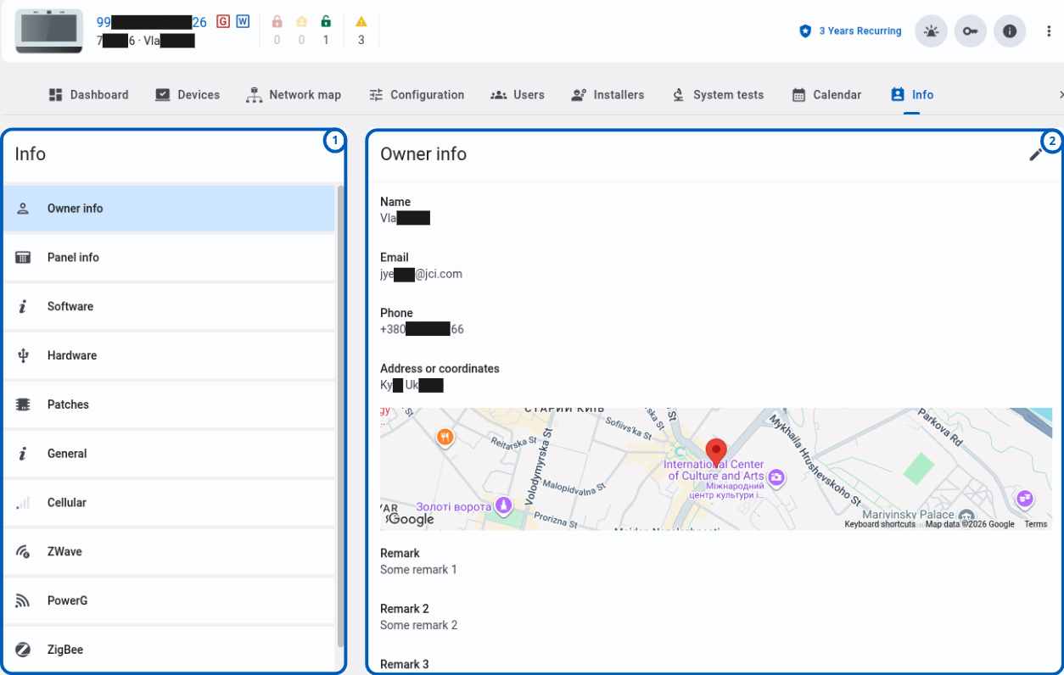Click the Hardware USB icon
Viewport: 1064px width, 675px height.
click(x=23, y=356)
